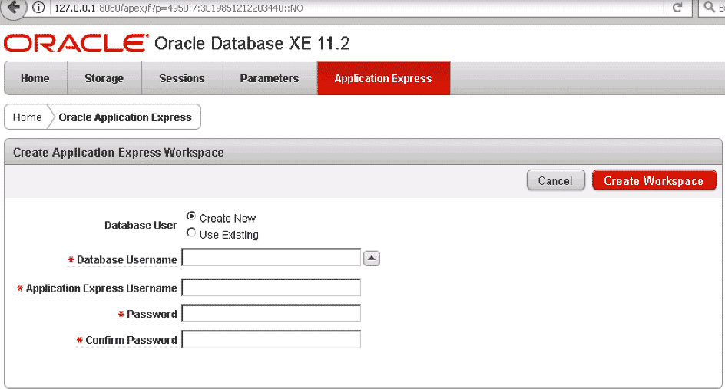725x389 pixels.
Task: Click the browser back arrow button
Action: pyautogui.click(x=13, y=8)
